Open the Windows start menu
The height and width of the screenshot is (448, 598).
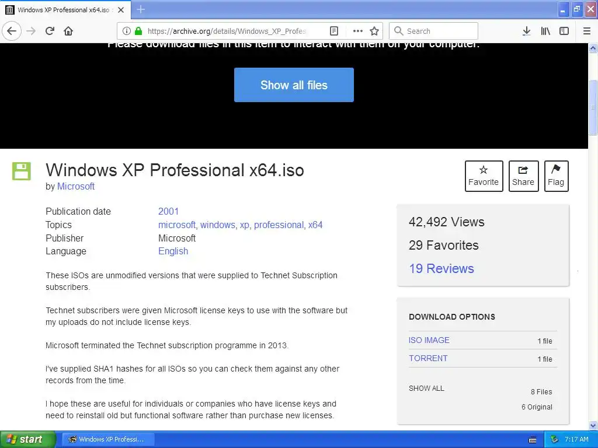coord(28,439)
